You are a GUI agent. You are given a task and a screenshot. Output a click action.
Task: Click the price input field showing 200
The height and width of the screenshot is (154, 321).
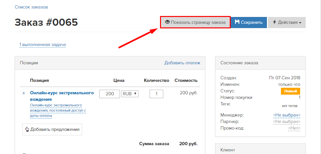click(x=110, y=94)
